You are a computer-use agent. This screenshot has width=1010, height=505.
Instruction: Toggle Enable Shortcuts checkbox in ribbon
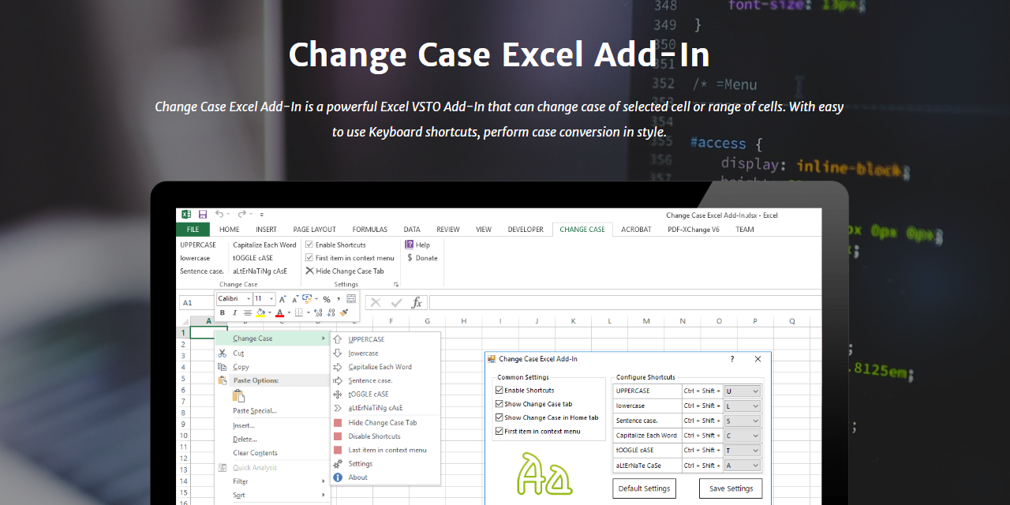(x=309, y=245)
